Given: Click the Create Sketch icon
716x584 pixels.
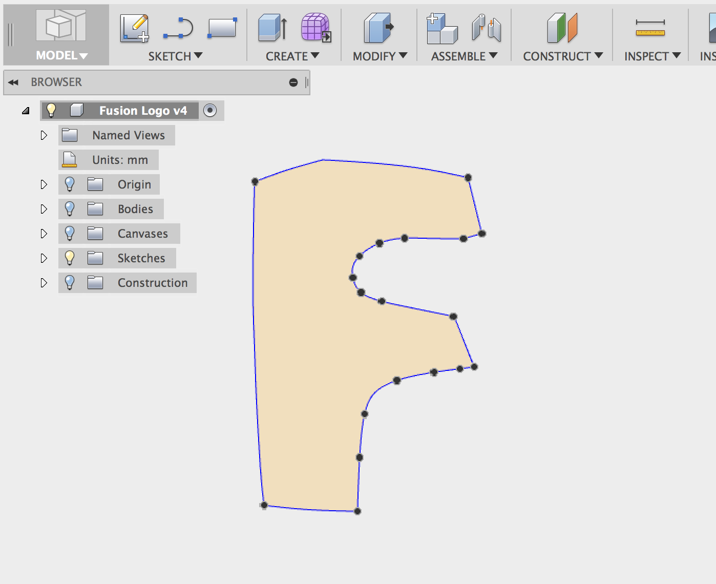Looking at the screenshot, I should point(135,28).
